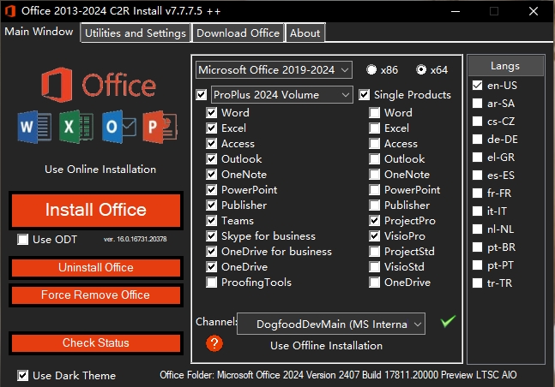
Task: Click the Uninstall Office button
Action: [x=96, y=267]
